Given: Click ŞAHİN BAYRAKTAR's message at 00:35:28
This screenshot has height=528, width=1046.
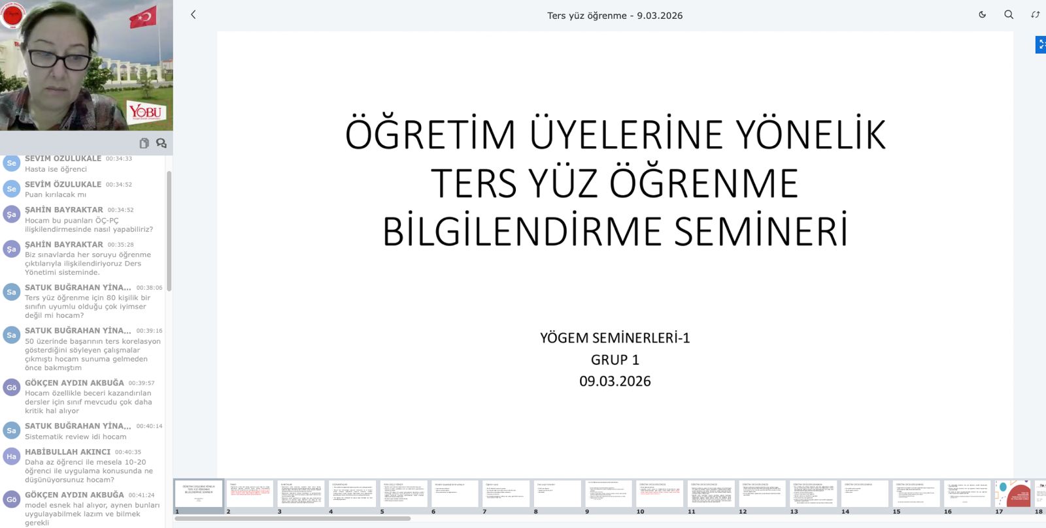Looking at the screenshot, I should coord(88,264).
